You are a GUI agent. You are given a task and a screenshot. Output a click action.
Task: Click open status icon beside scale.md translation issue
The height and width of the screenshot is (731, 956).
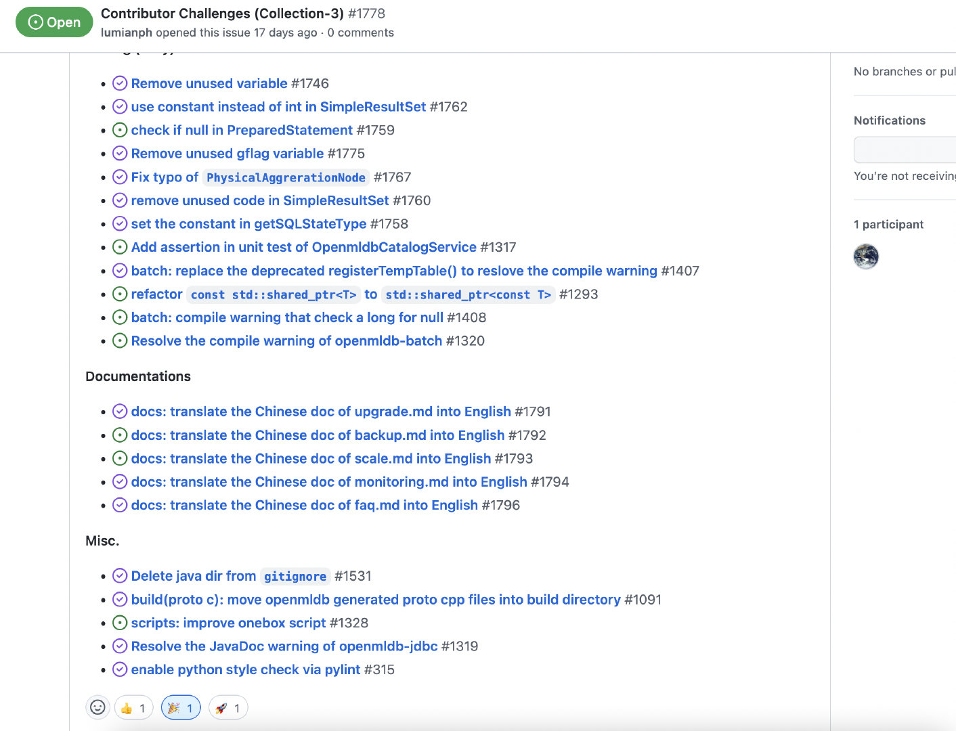click(120, 459)
